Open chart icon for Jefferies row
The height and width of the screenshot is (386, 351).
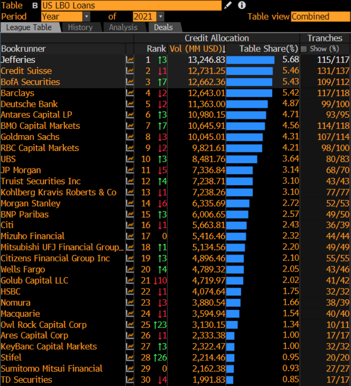(x=130, y=60)
